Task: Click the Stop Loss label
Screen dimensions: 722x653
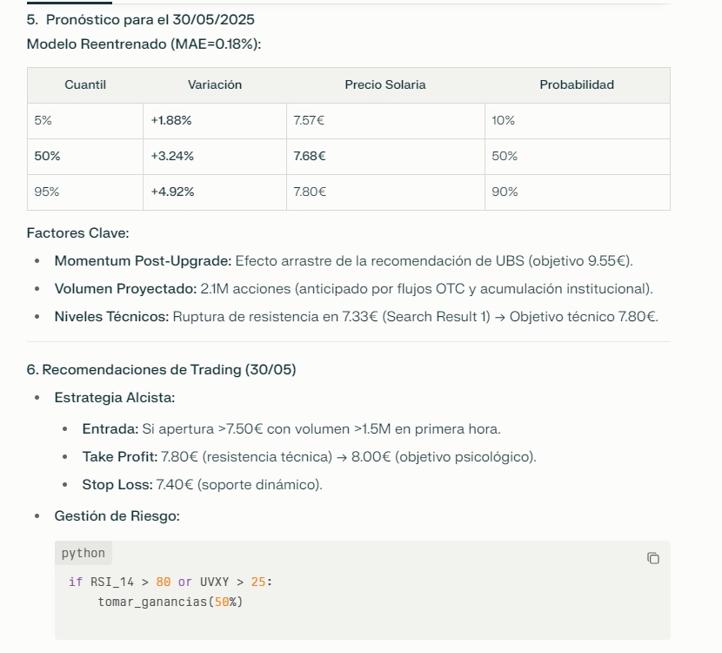Action: tap(117, 485)
